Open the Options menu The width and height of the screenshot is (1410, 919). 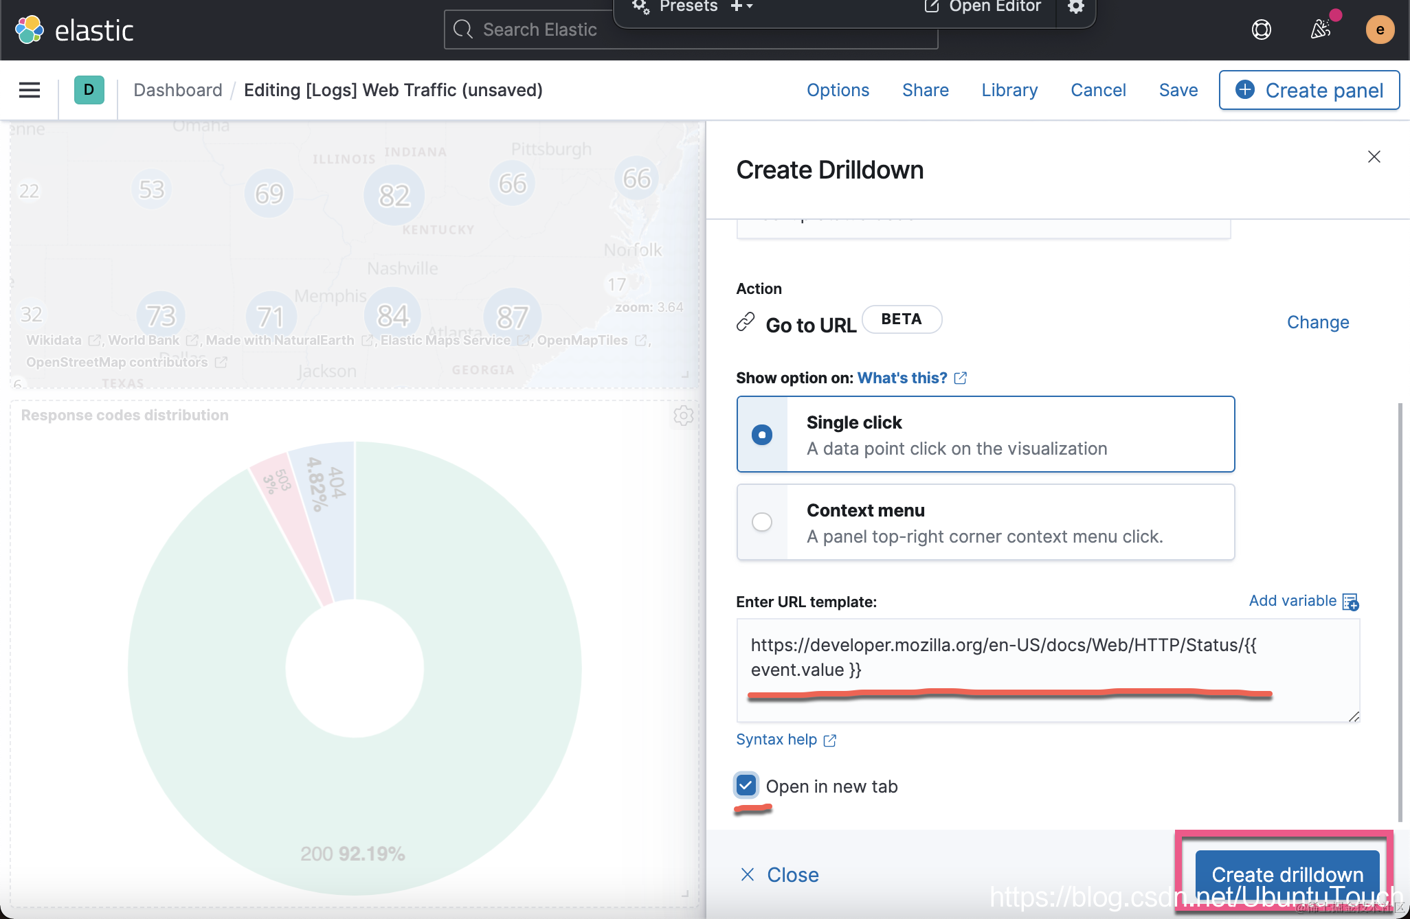pos(838,90)
